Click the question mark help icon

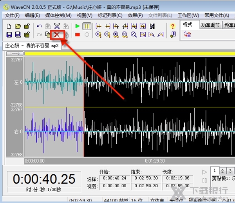pos(173,26)
